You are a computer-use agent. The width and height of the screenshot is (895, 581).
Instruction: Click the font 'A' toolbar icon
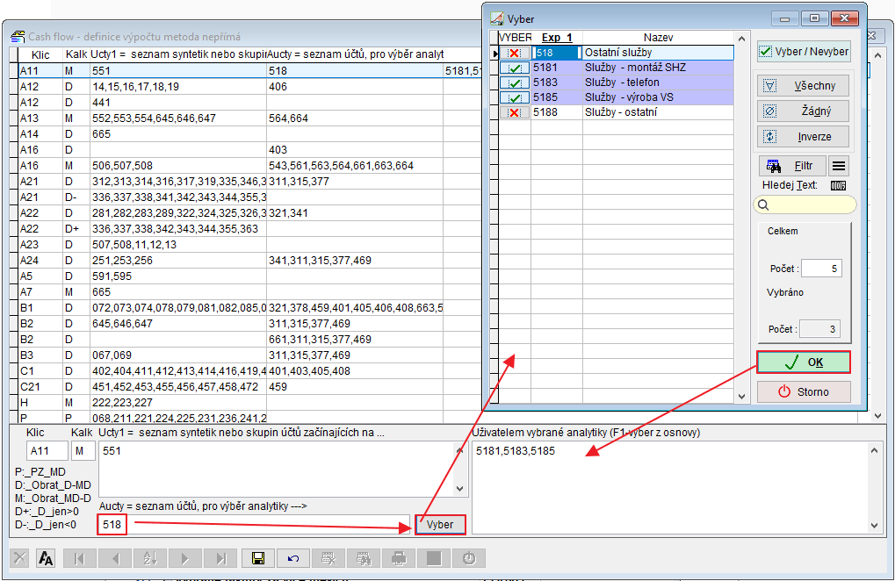point(47,558)
